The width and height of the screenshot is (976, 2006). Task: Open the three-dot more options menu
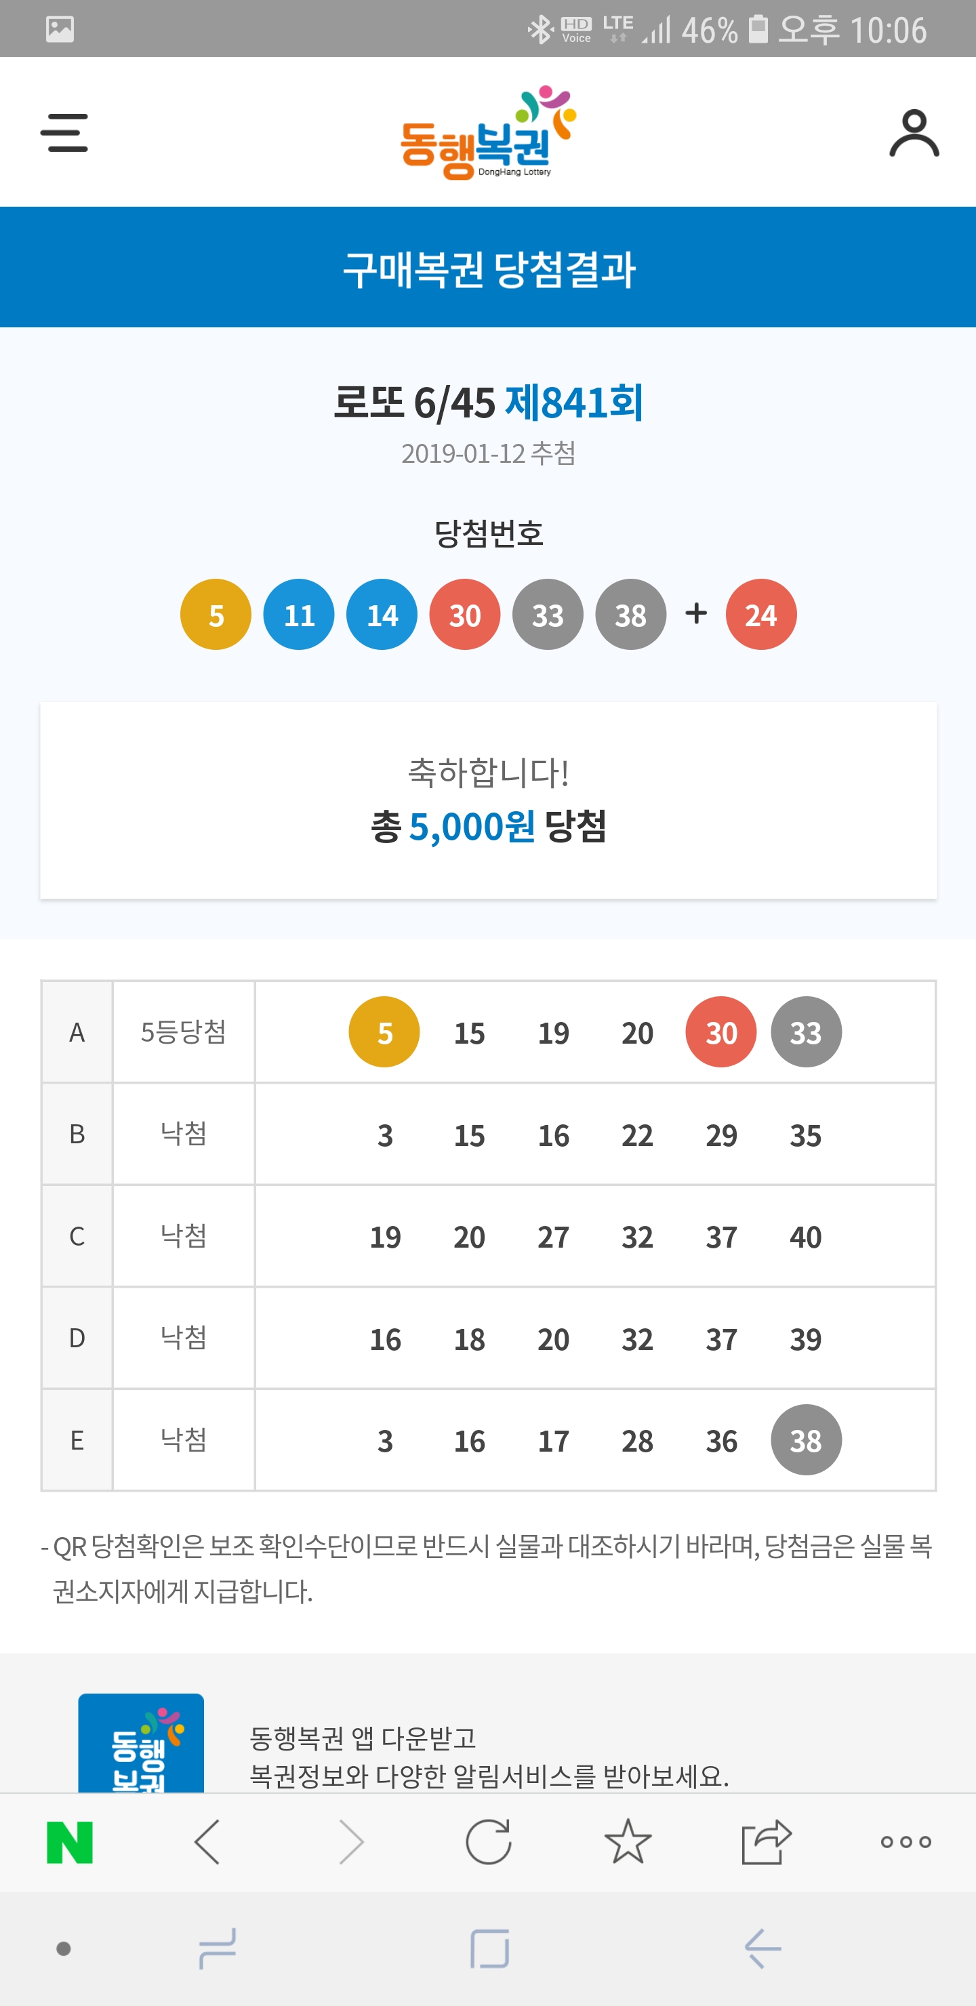coord(906,1842)
